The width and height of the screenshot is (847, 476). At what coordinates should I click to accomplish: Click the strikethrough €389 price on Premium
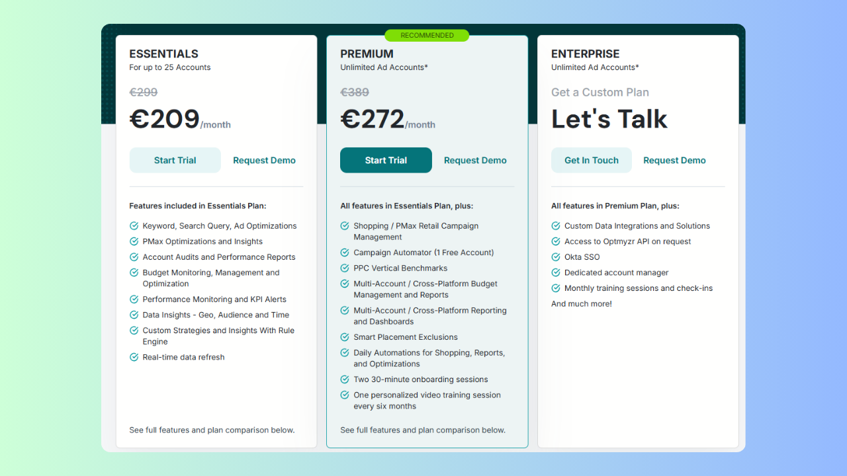coord(355,93)
